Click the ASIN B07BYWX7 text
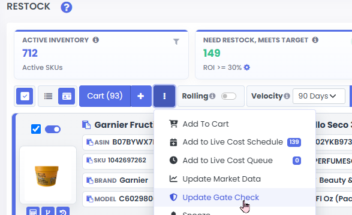This screenshot has height=215, width=352. (133, 142)
